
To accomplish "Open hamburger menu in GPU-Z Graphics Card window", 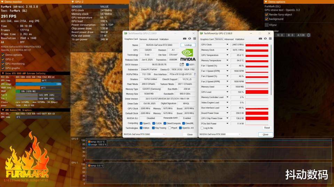I will (194, 38).
